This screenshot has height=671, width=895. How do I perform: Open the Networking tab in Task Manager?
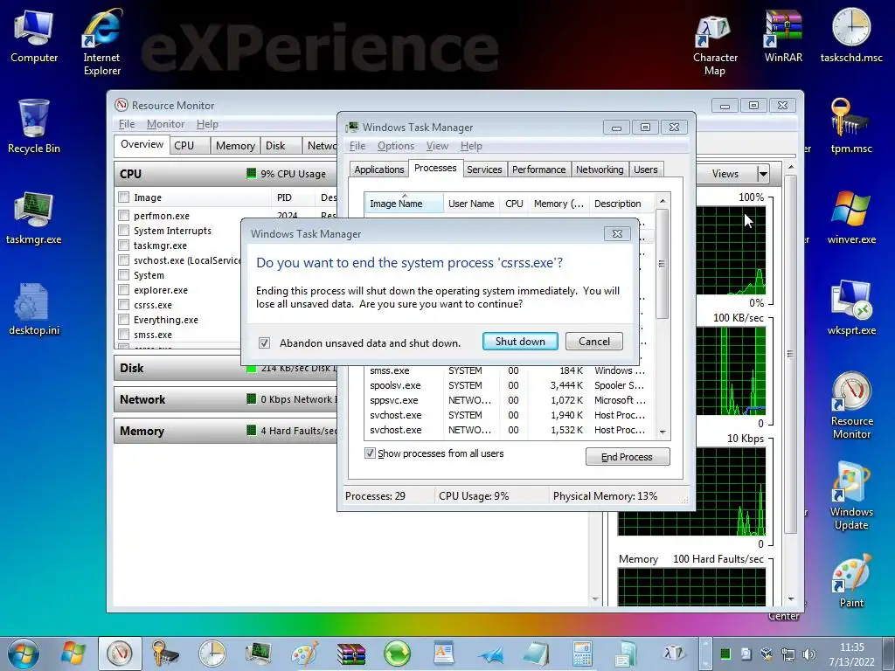[x=600, y=169]
